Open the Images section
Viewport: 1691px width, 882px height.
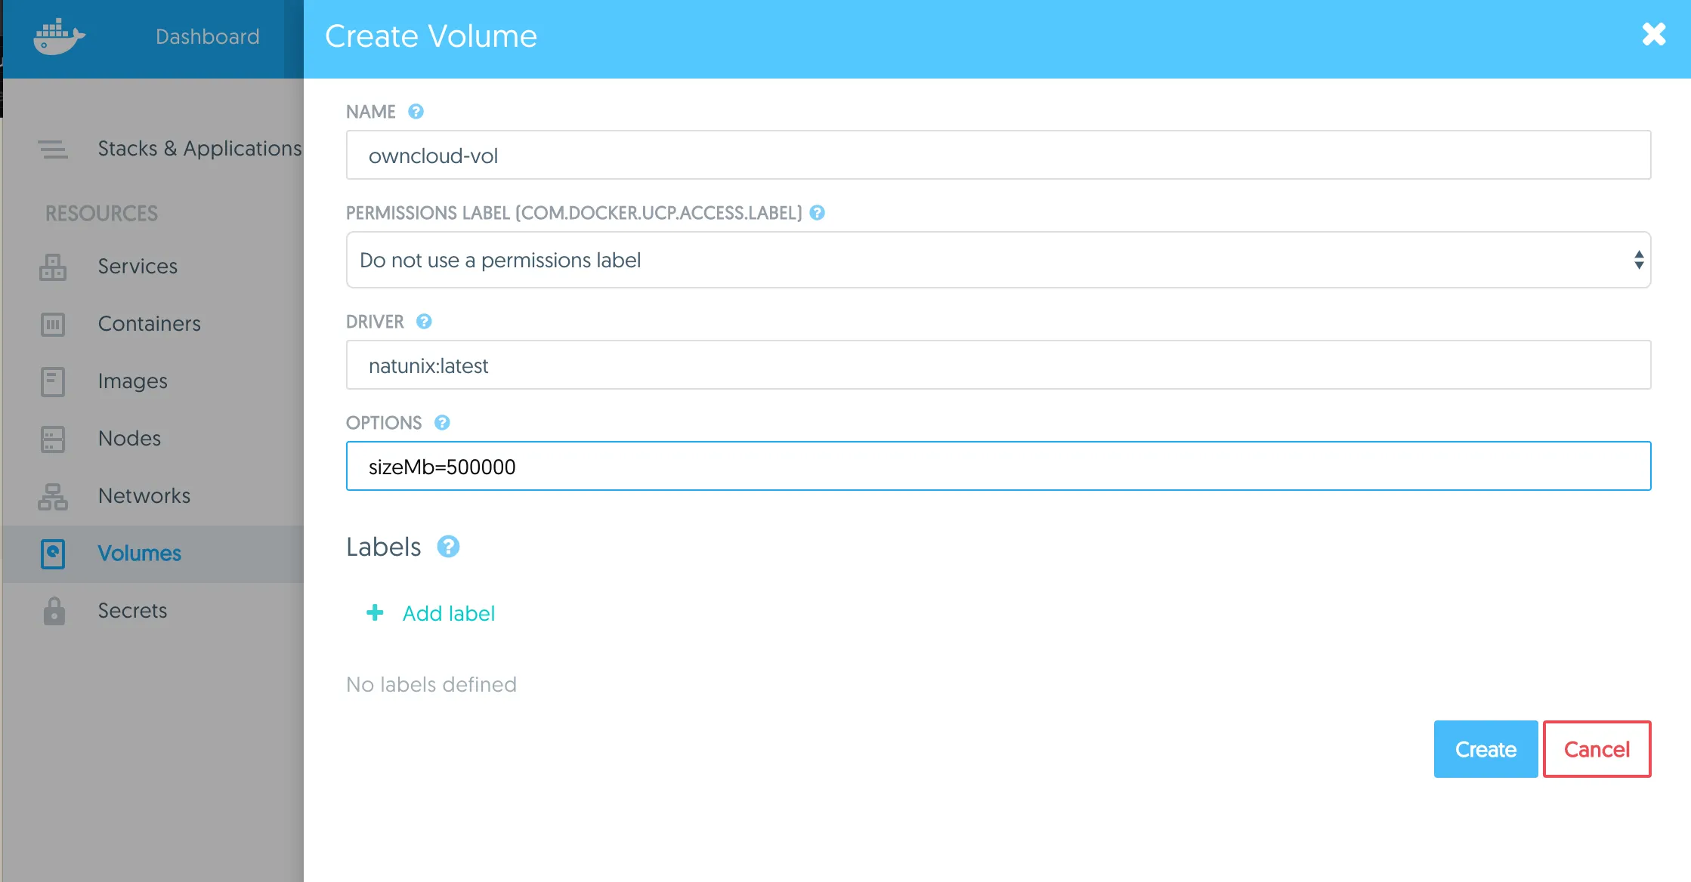pos(132,381)
